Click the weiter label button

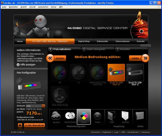click(135, 58)
